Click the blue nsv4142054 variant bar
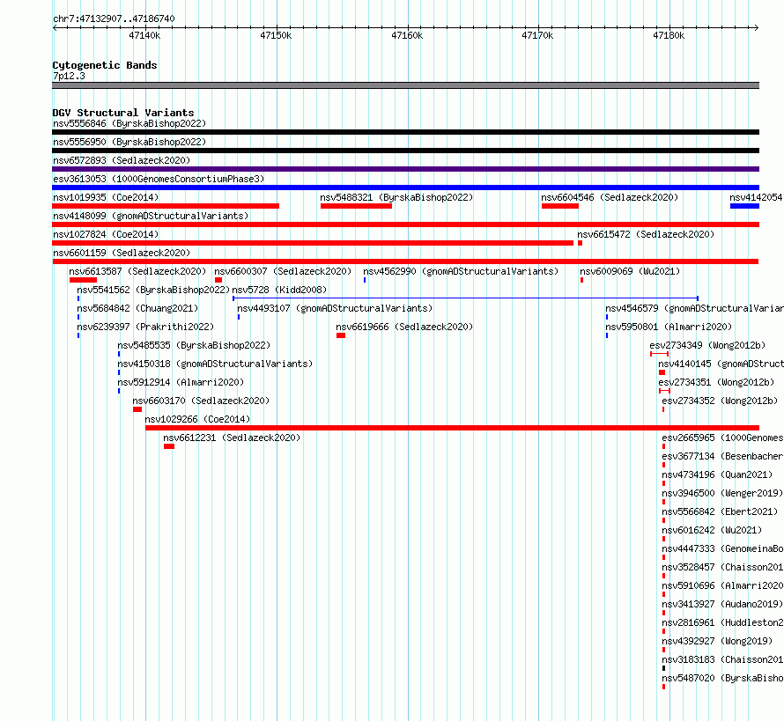The width and height of the screenshot is (784, 721). coord(744,206)
